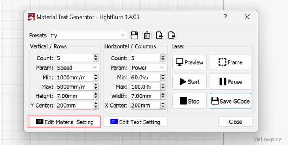Stop the laser job
Image resolution: width=288 pixels, height=145 pixels.
coord(189,101)
